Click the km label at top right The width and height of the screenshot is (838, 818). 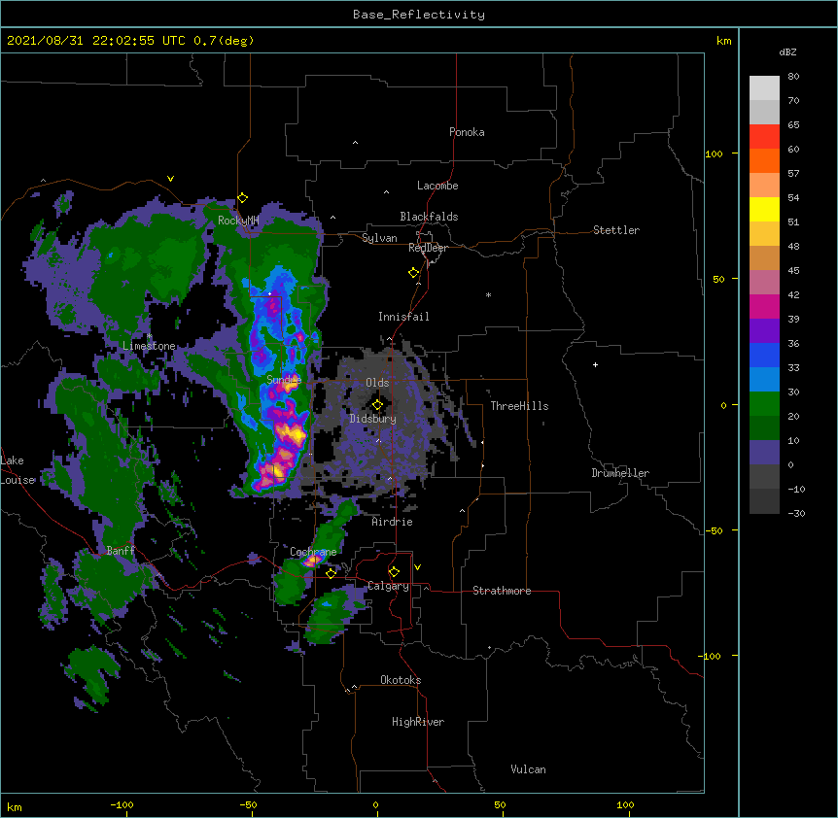click(723, 41)
